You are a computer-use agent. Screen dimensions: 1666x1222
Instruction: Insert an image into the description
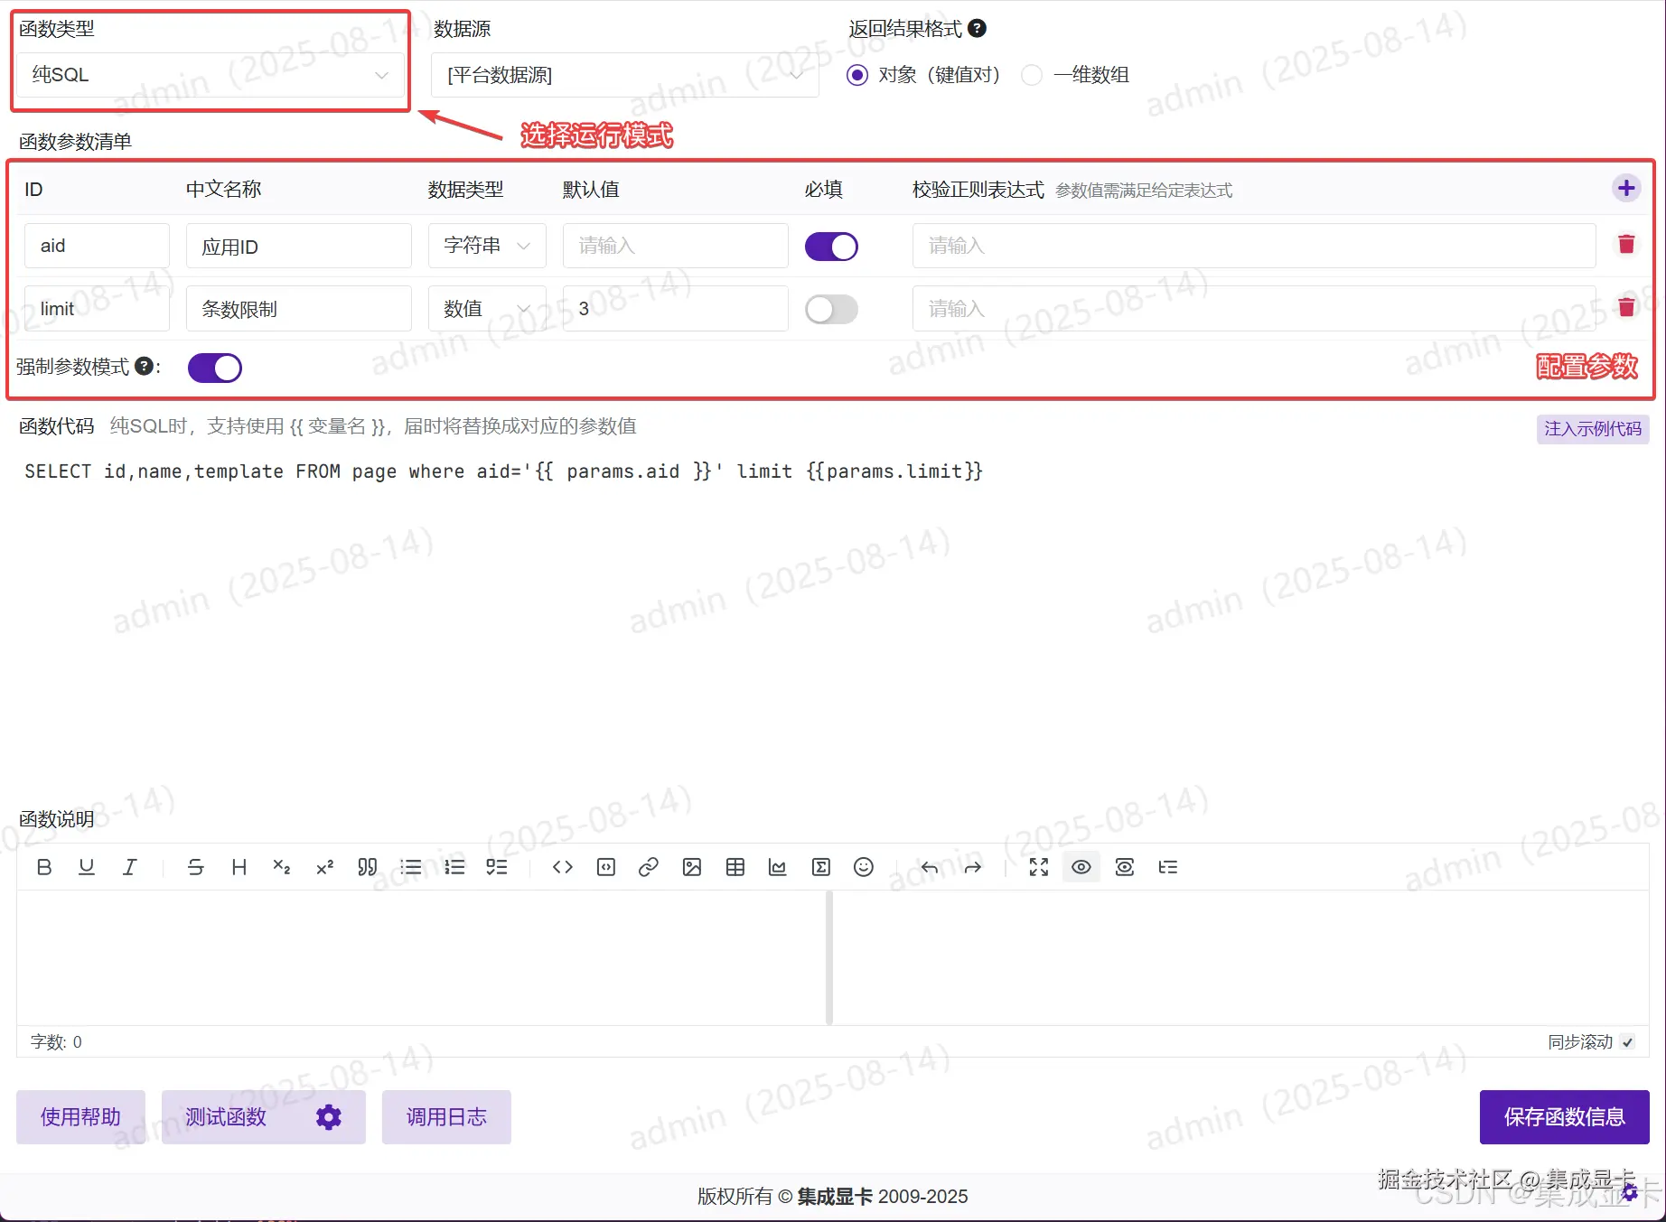(x=692, y=867)
